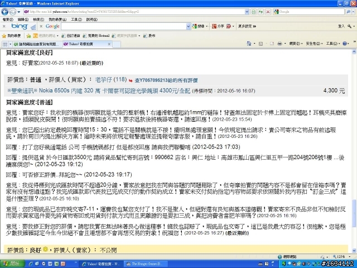Open Google toolbar wrench settings
Viewport: 357px width, 268px height.
350,26
